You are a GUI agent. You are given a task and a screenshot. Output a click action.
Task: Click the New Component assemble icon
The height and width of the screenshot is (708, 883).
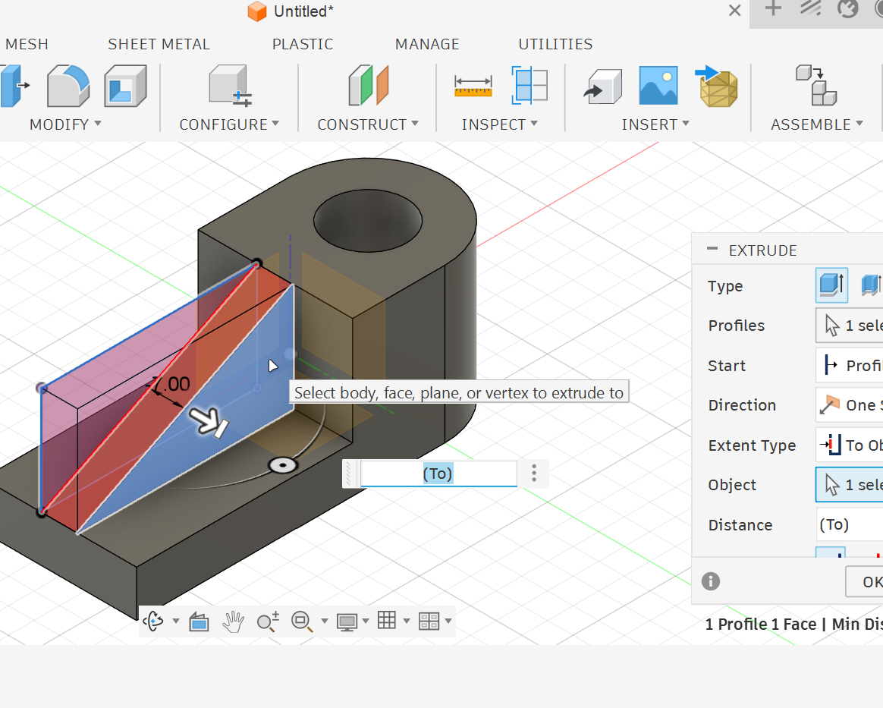[816, 86]
